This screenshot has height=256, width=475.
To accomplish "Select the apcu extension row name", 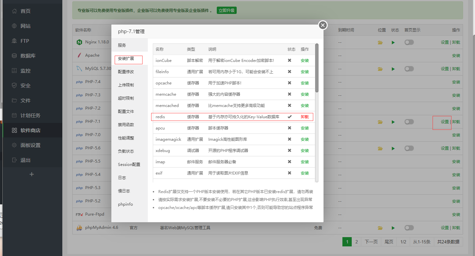I will tap(160, 128).
